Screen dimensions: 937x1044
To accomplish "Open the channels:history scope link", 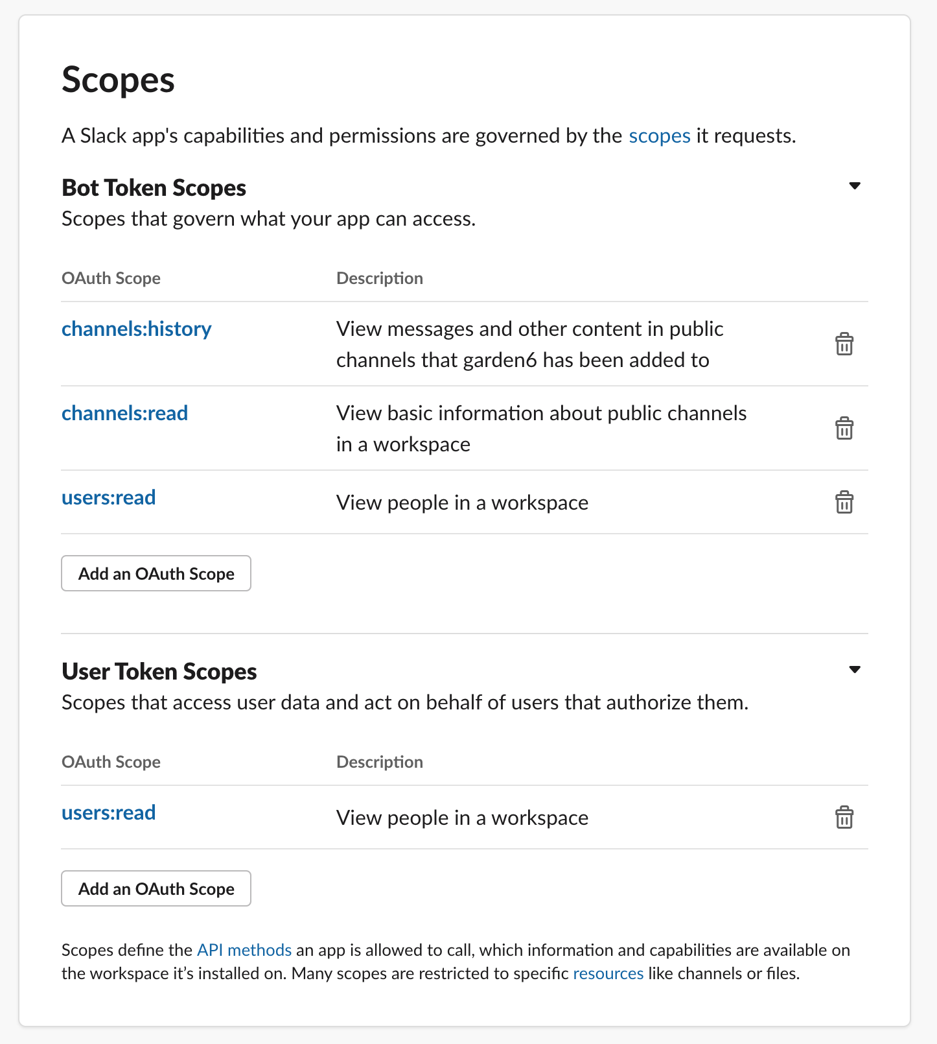I will coord(137,329).
